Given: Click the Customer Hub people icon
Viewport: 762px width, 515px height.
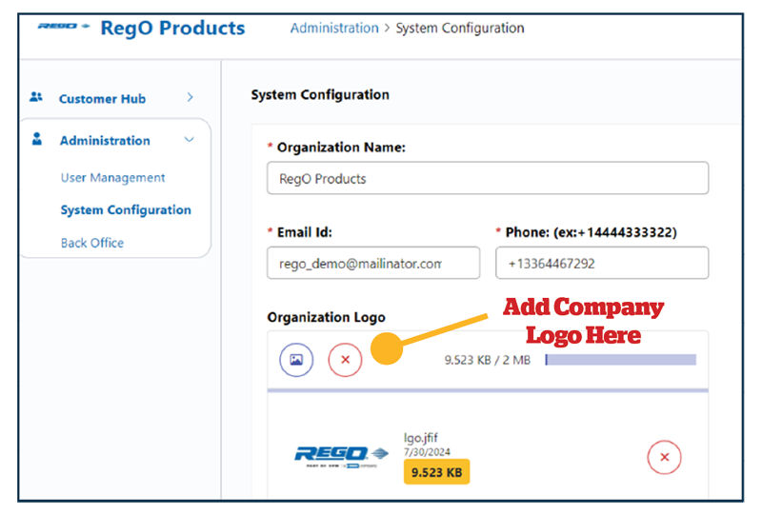Looking at the screenshot, I should [x=36, y=97].
